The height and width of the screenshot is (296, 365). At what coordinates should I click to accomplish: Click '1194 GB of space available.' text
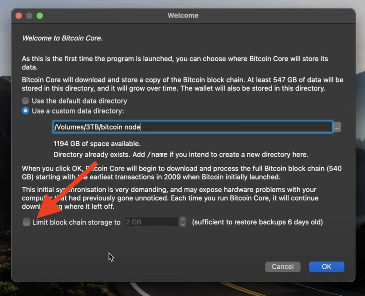pos(97,144)
